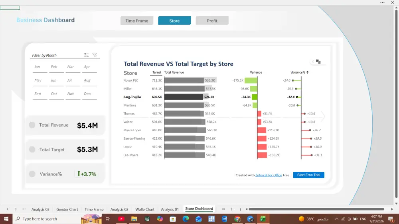The height and width of the screenshot is (224, 399).
Task: Select the Novak PLC store label
Action: (x=130, y=80)
